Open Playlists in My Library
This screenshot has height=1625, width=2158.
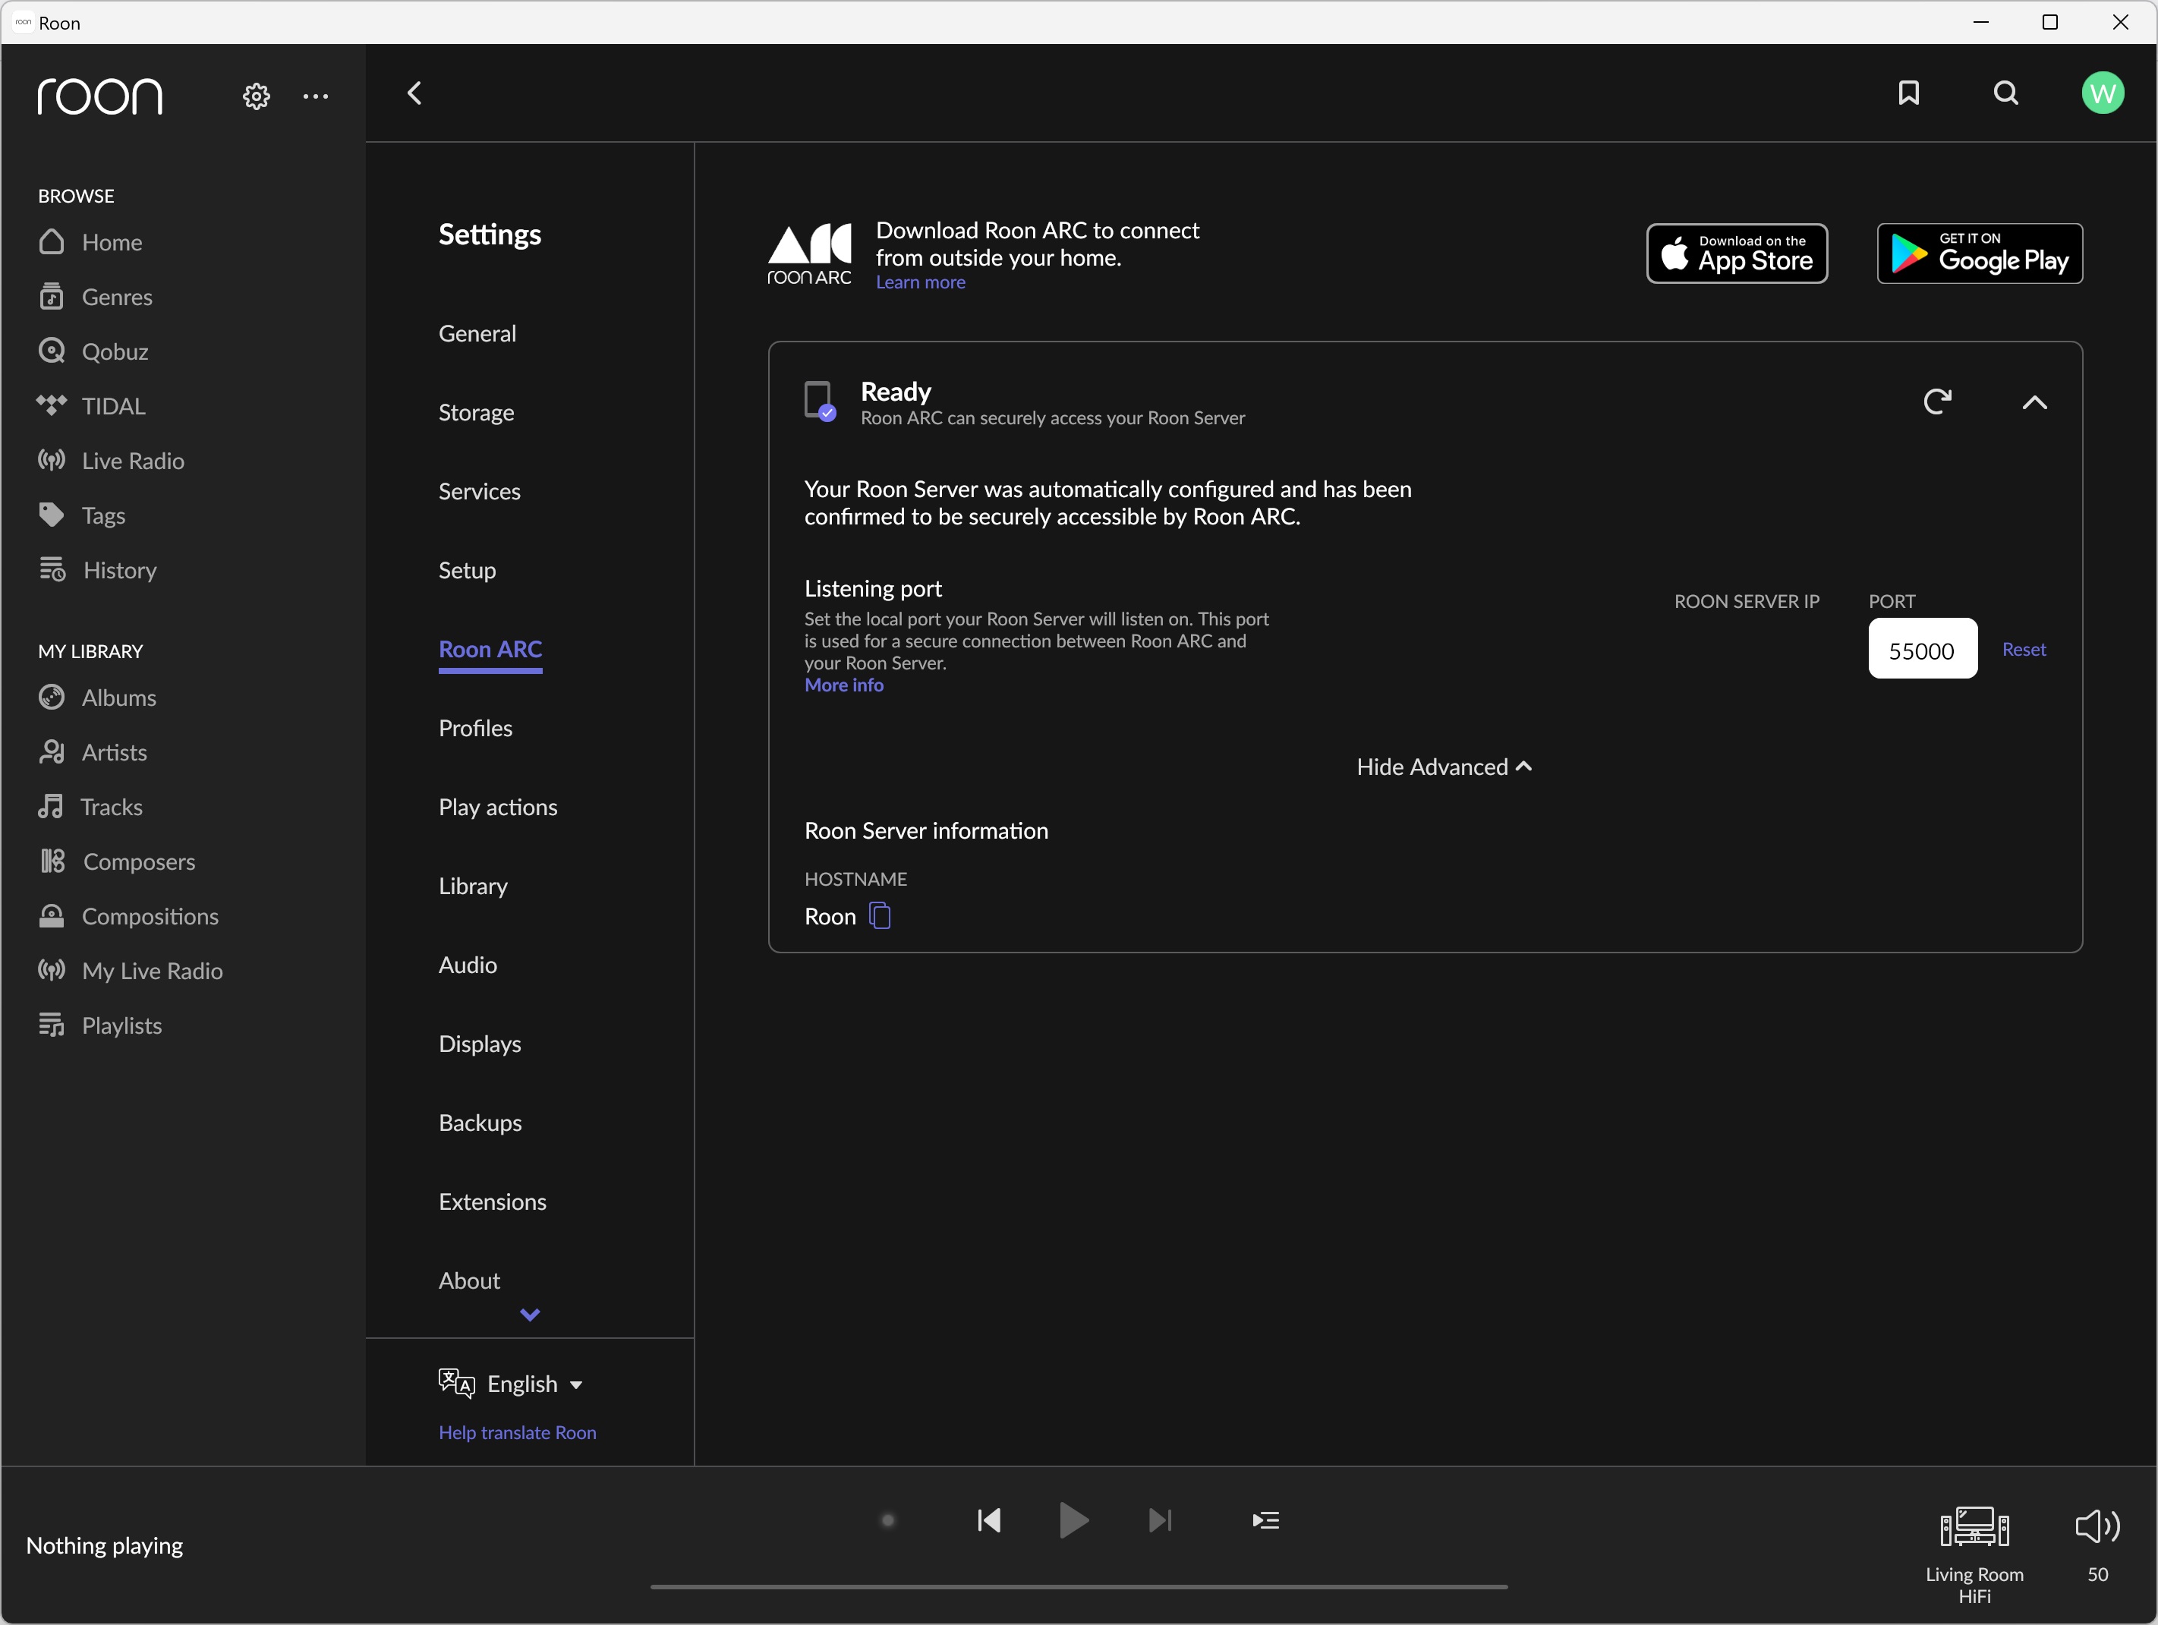(x=99, y=1025)
